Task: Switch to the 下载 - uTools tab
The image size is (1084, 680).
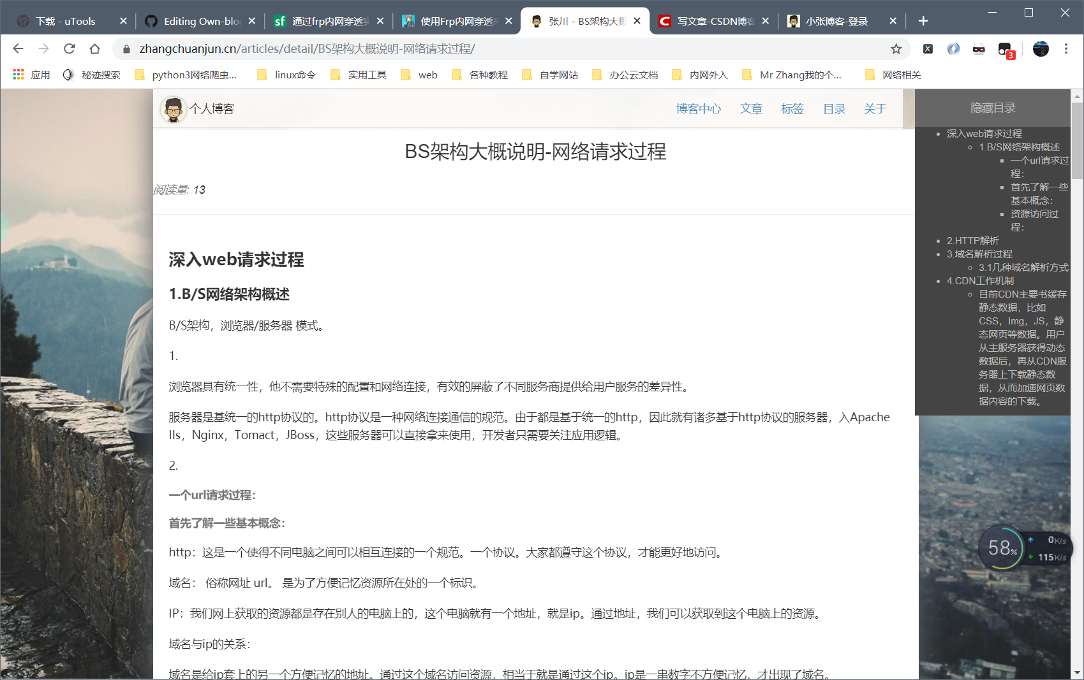Action: point(66,21)
